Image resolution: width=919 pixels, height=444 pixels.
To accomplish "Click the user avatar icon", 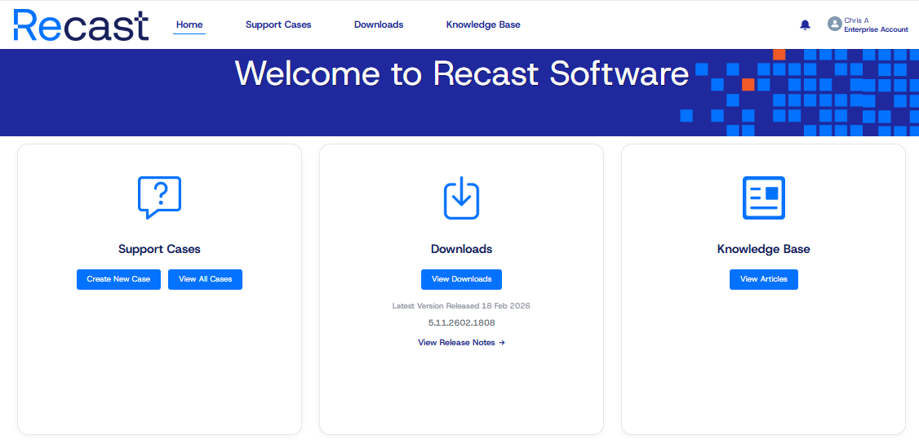I will [x=835, y=24].
